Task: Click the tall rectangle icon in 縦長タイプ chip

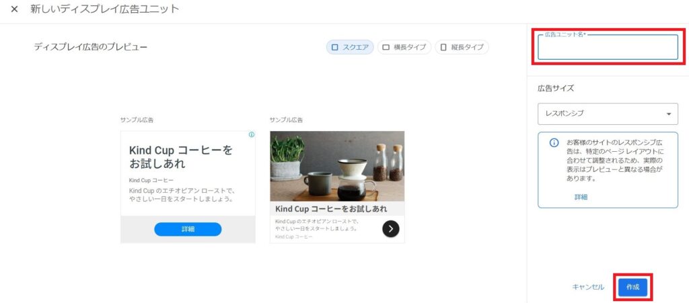Action: [443, 47]
